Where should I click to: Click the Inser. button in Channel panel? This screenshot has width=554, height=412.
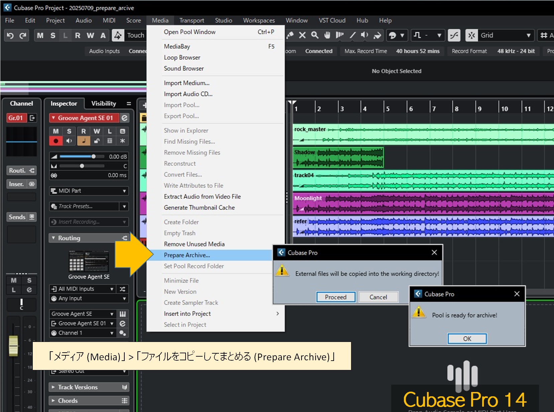coord(22,184)
